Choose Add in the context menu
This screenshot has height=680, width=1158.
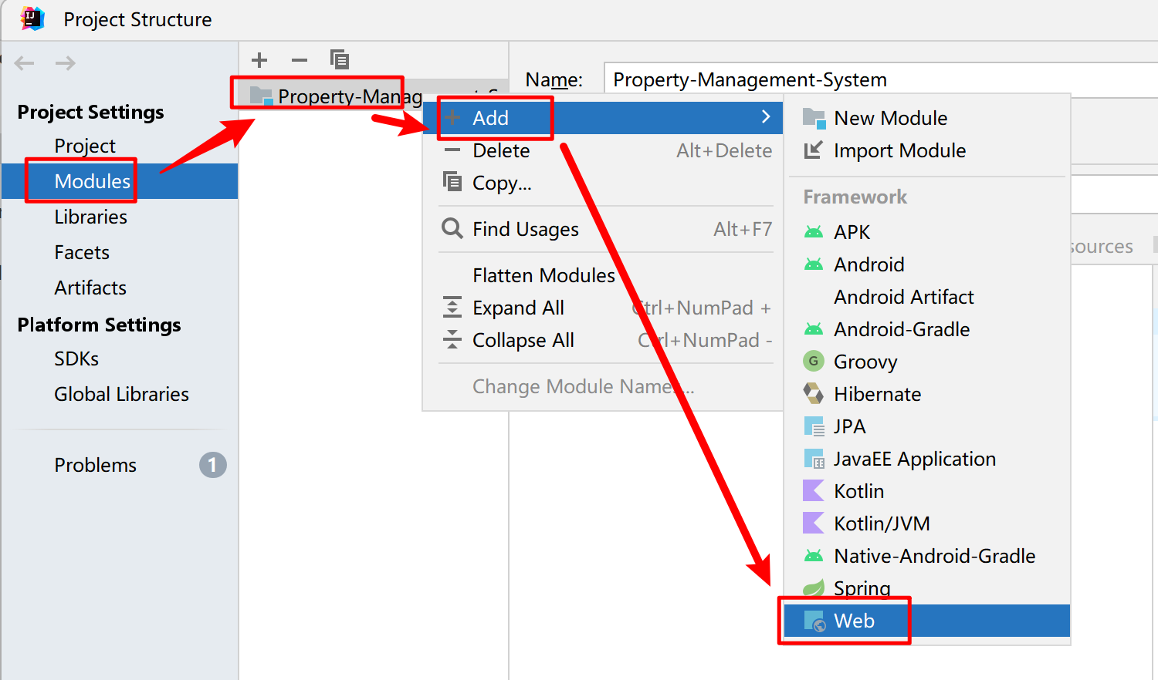(602, 118)
